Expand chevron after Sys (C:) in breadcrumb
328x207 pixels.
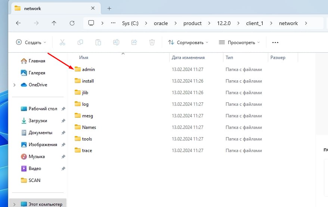click(146, 23)
